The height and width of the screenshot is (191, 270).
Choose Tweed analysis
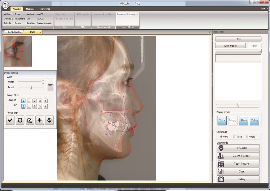coord(44,23)
